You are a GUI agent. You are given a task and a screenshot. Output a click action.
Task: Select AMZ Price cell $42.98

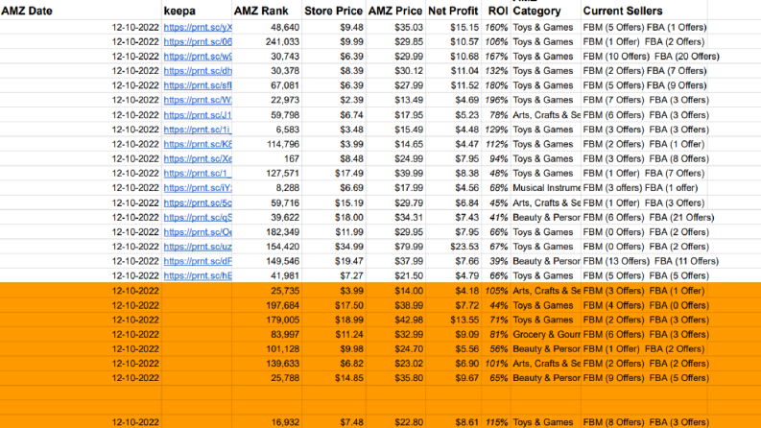tap(395, 320)
